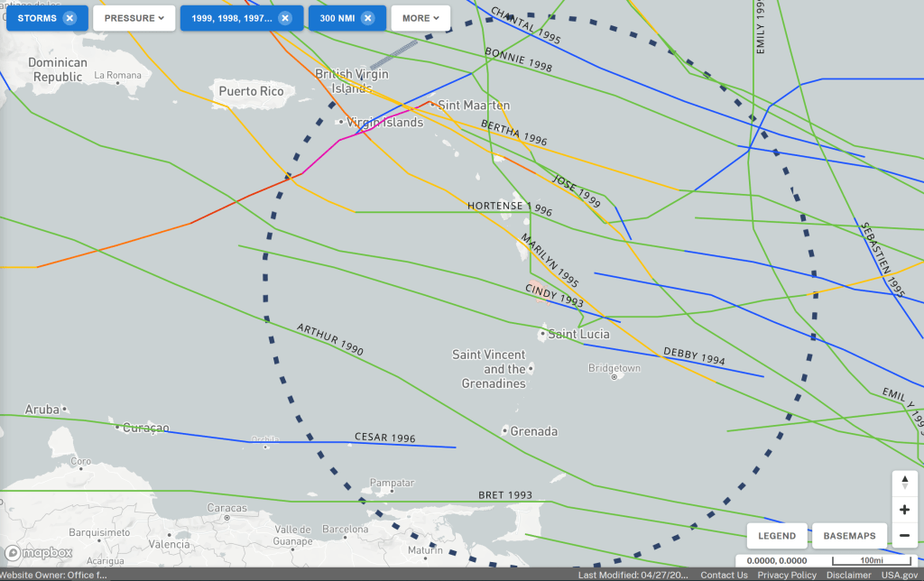Open the BASEMAPS selector
The image size is (924, 581).
pyautogui.click(x=849, y=536)
